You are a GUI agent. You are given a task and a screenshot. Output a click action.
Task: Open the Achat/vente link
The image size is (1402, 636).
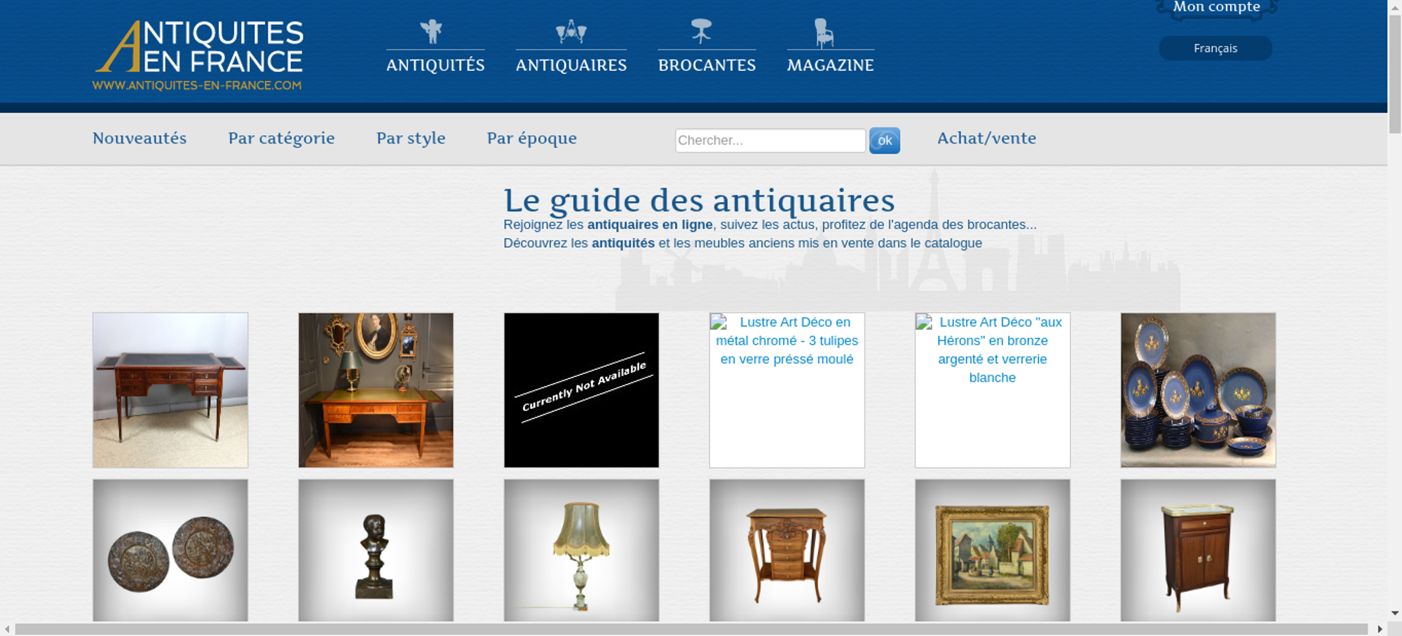[986, 139]
